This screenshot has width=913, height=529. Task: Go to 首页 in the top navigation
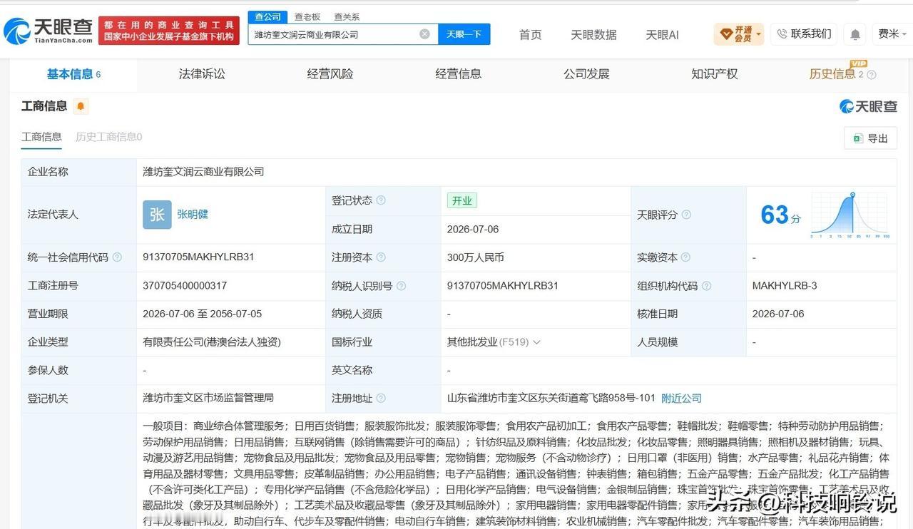coord(530,34)
